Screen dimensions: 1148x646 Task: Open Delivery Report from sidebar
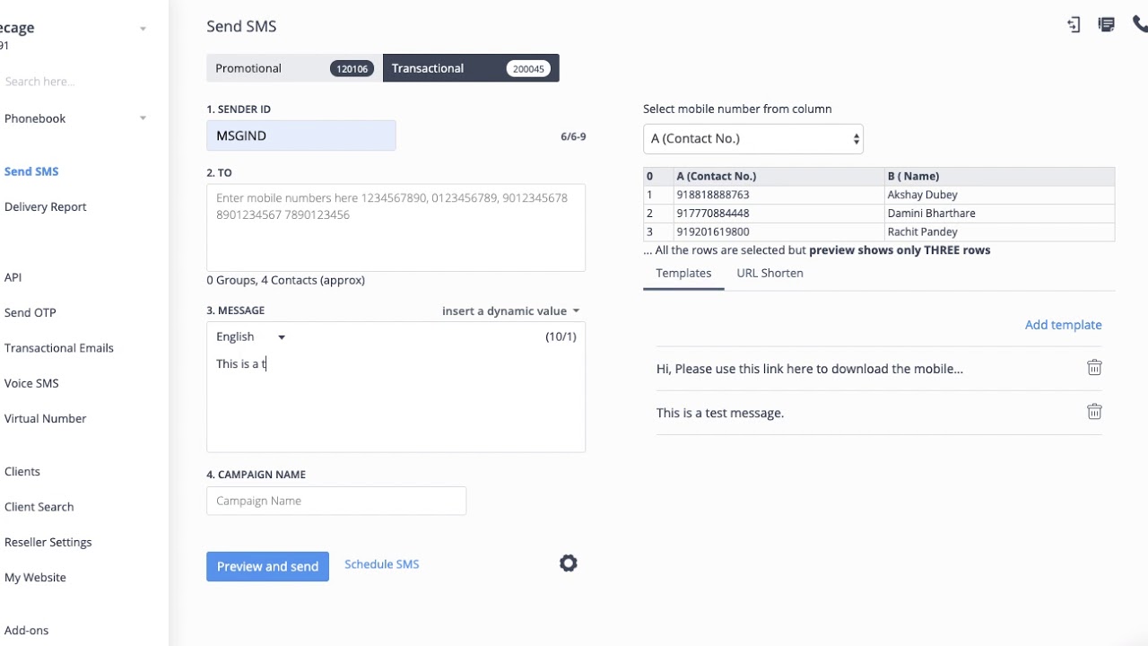point(46,206)
